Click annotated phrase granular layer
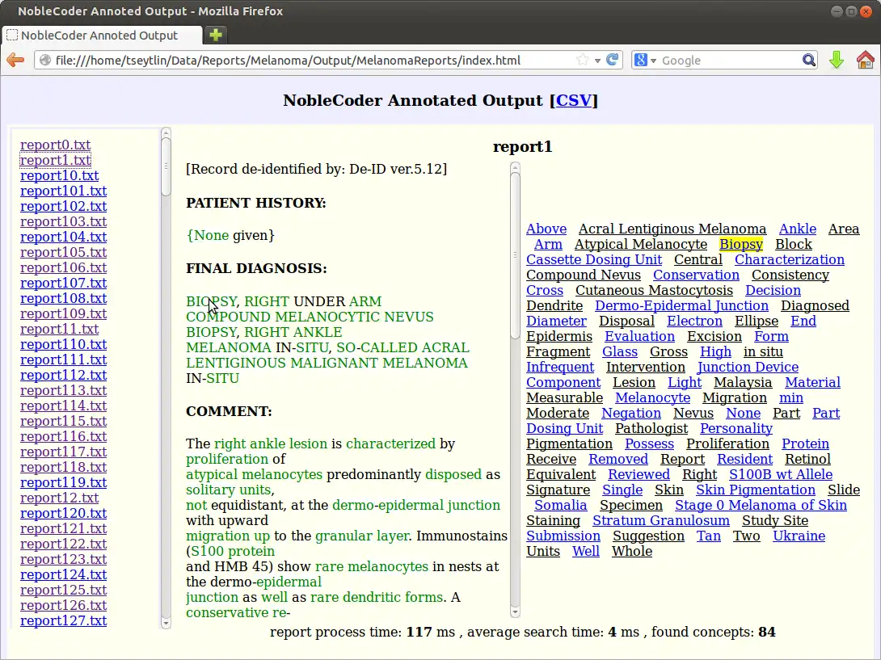This screenshot has width=881, height=660. (362, 536)
